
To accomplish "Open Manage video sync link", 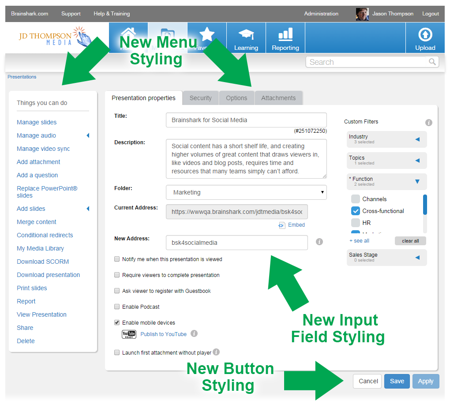I will click(43, 149).
